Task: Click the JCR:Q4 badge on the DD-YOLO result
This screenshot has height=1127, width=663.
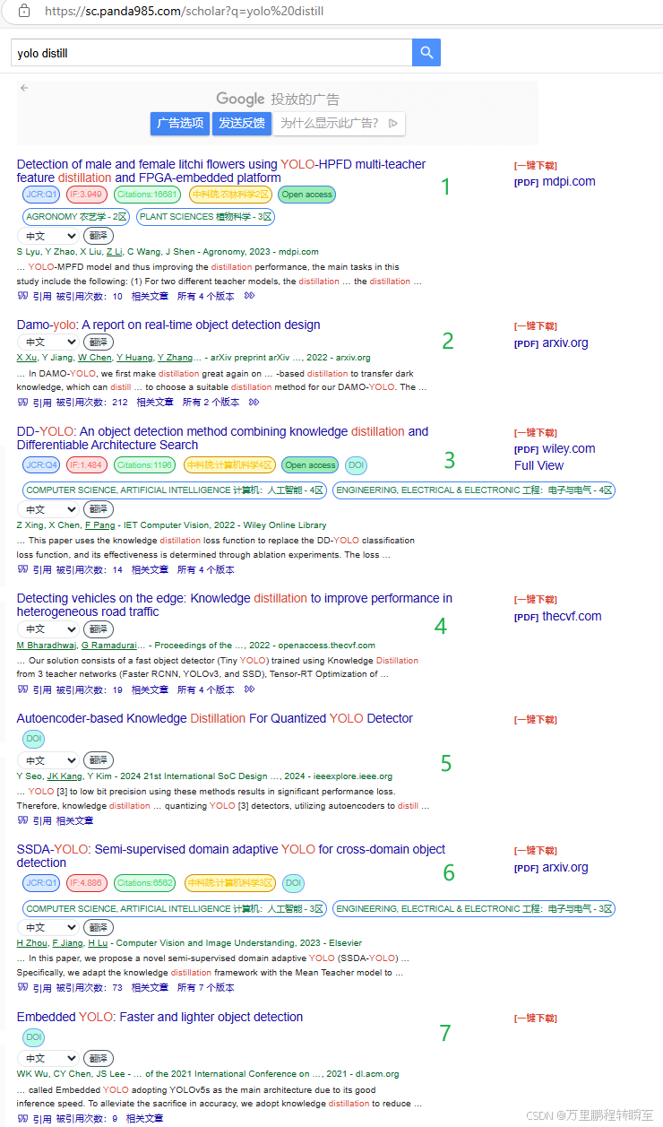Action: pos(41,465)
